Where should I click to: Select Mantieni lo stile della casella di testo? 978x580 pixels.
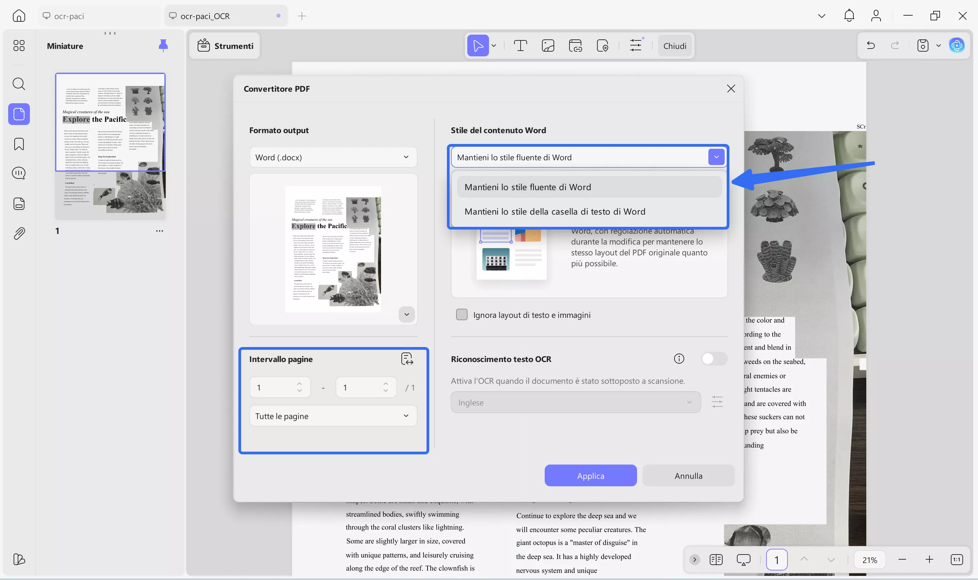click(555, 211)
